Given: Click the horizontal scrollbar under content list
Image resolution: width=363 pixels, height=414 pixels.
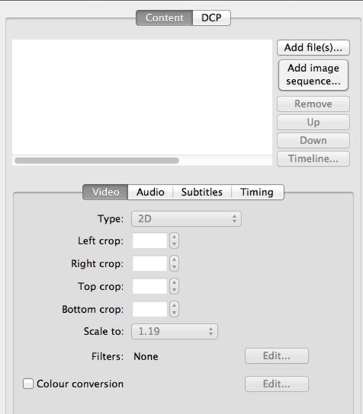Looking at the screenshot, I should [97, 160].
